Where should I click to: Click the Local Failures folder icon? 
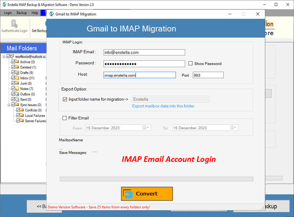click(22, 115)
